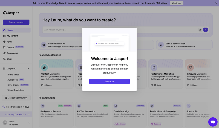The width and height of the screenshot is (219, 128).
Task: Click the Lifecycle Marketing icon
Action: [190, 68]
